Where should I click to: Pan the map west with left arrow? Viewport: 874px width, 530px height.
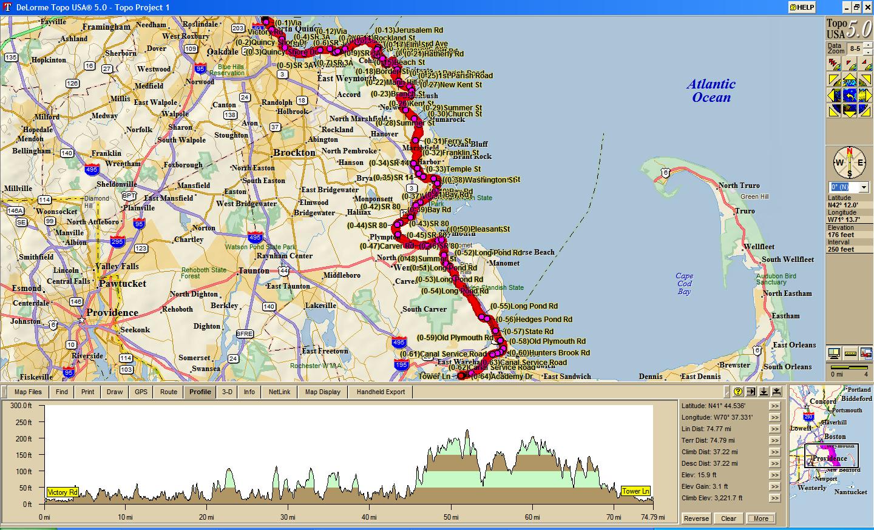point(834,95)
